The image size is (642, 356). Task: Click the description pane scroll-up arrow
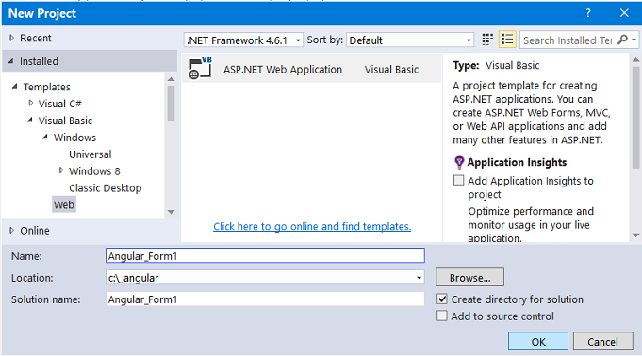point(635,60)
